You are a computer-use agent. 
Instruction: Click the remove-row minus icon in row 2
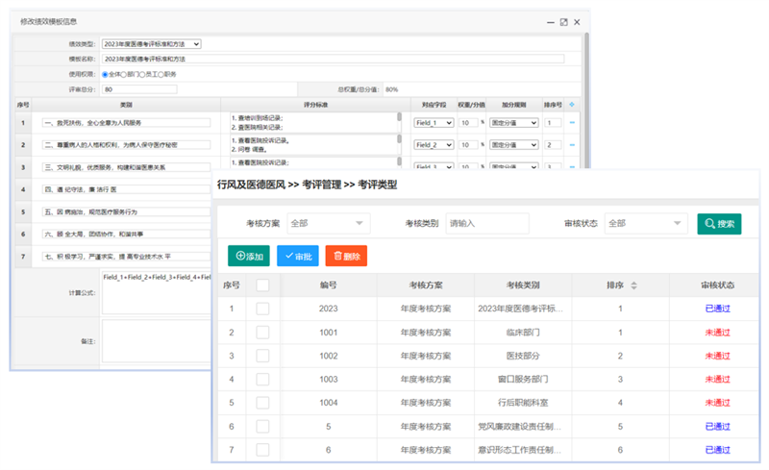pyautogui.click(x=573, y=145)
